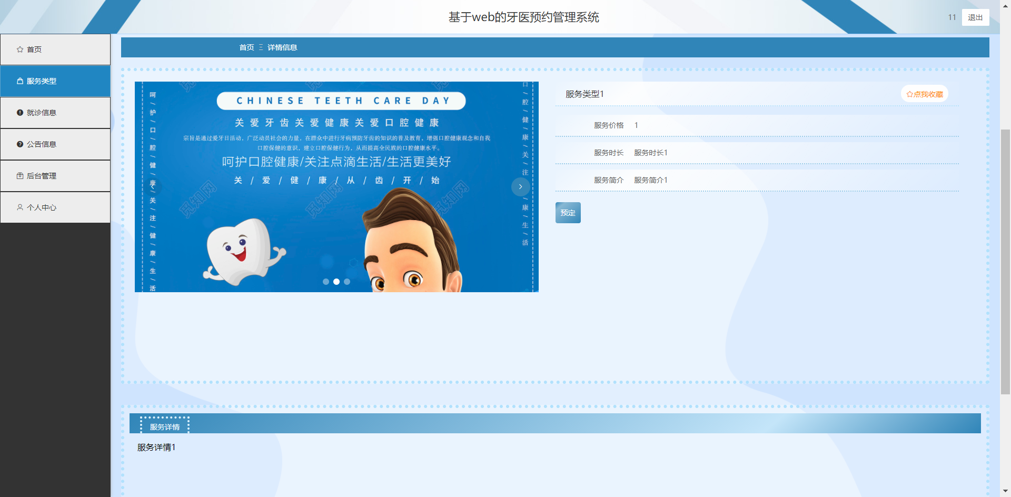1011x497 pixels.
Task: Open 后台管理 in the sidebar menu
Action: click(55, 176)
